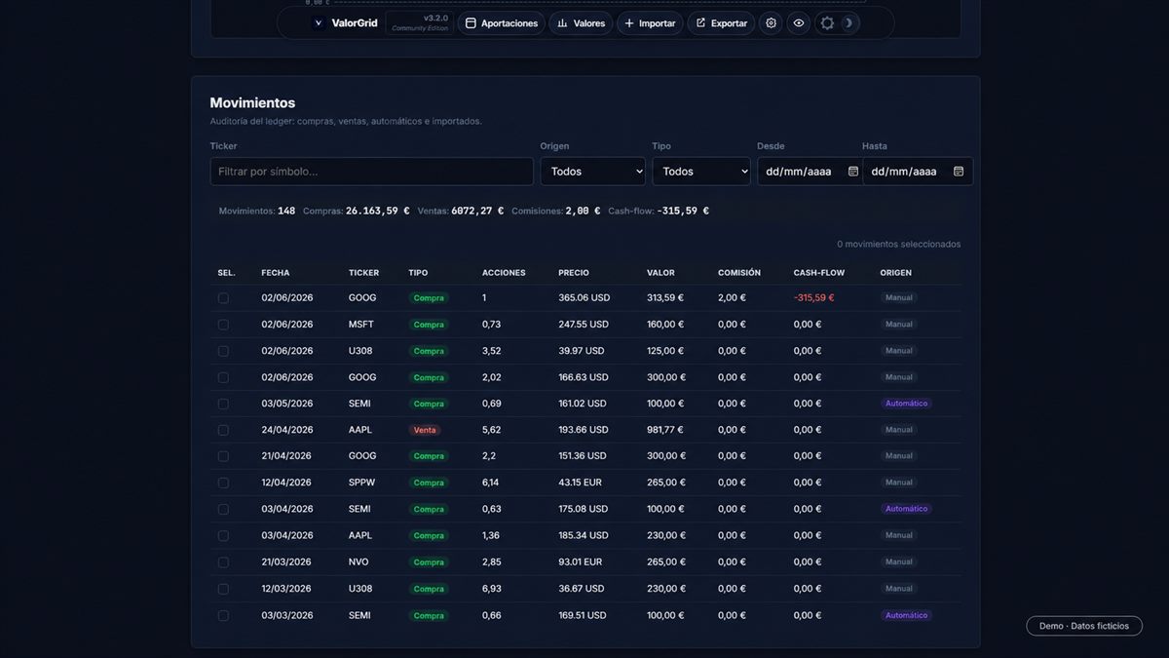This screenshot has height=658, width=1169.
Task: Click the PRECIO column header
Action: click(574, 273)
